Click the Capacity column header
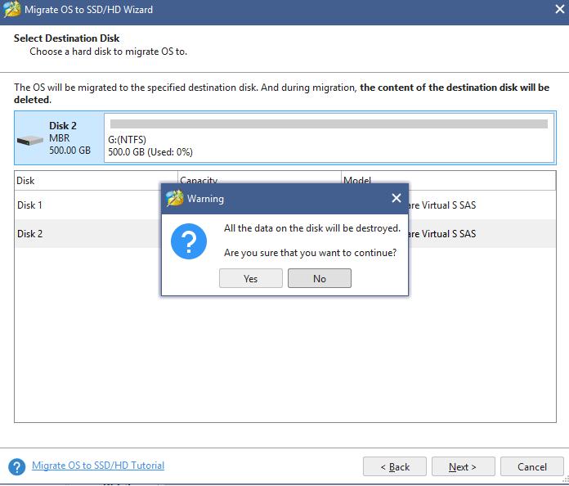Screen dimensions: 569x486 (259, 181)
